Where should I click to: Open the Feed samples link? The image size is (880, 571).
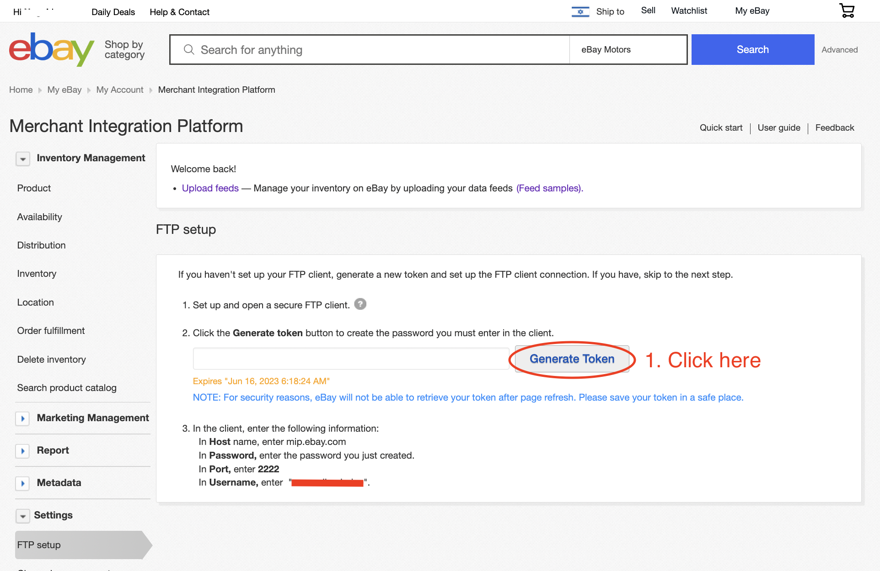coord(549,188)
